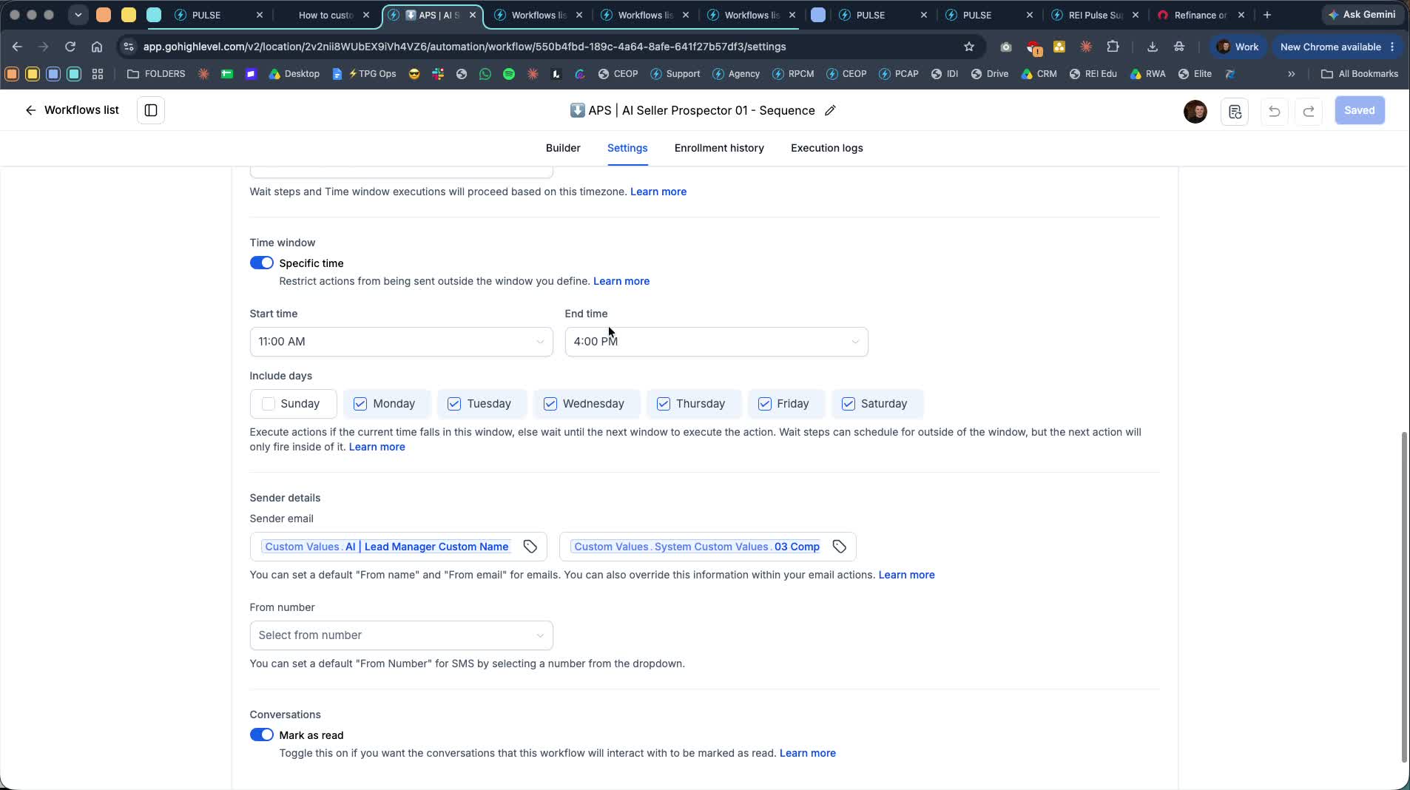Check the Sunday checkbox
This screenshot has width=1410, height=790.
click(269, 404)
